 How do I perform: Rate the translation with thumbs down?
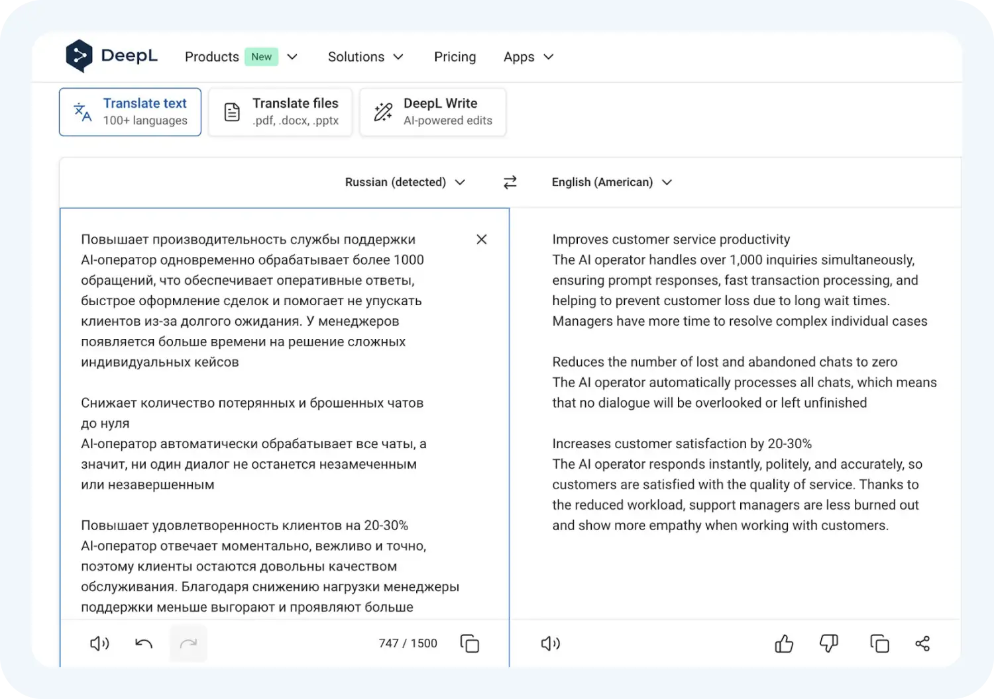point(829,643)
